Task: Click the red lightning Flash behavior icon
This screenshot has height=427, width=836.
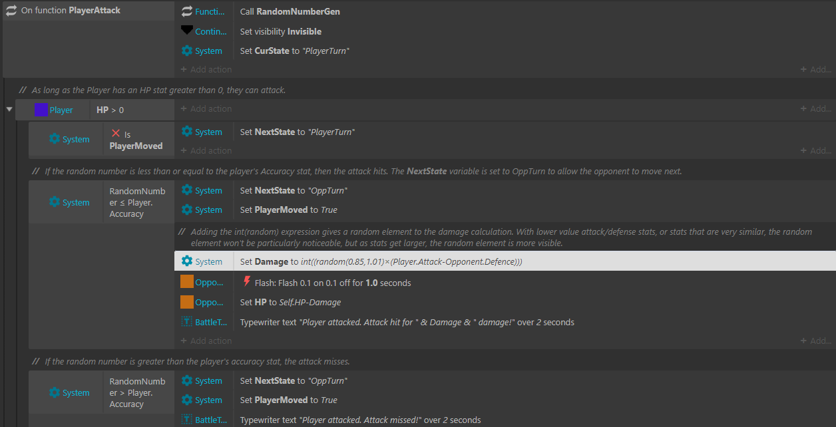Action: tap(246, 283)
